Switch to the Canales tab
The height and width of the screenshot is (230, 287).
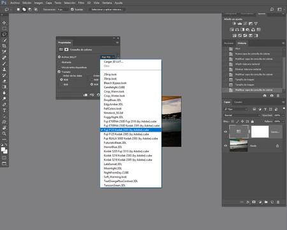(238, 102)
